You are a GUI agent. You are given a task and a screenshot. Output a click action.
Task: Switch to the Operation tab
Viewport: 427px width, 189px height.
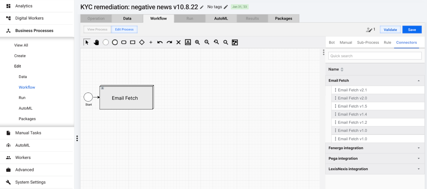[96, 19]
